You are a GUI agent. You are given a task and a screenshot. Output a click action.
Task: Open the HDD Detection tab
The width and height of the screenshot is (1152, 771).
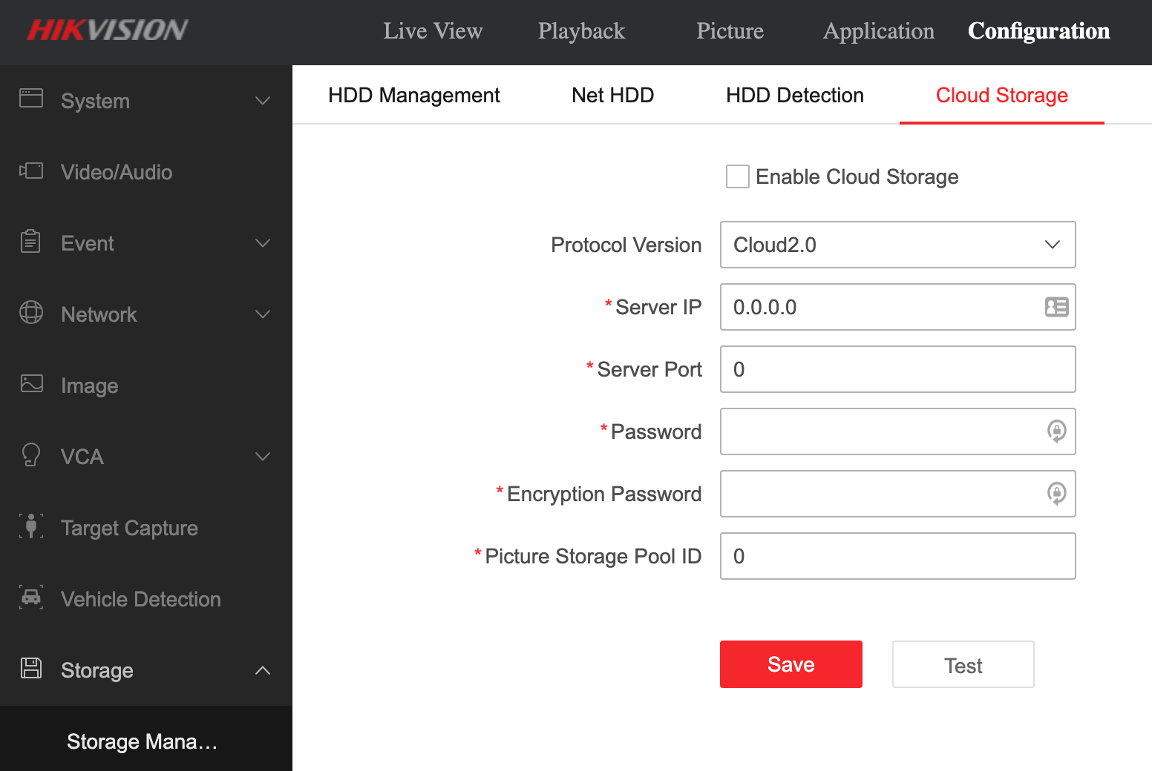point(794,95)
